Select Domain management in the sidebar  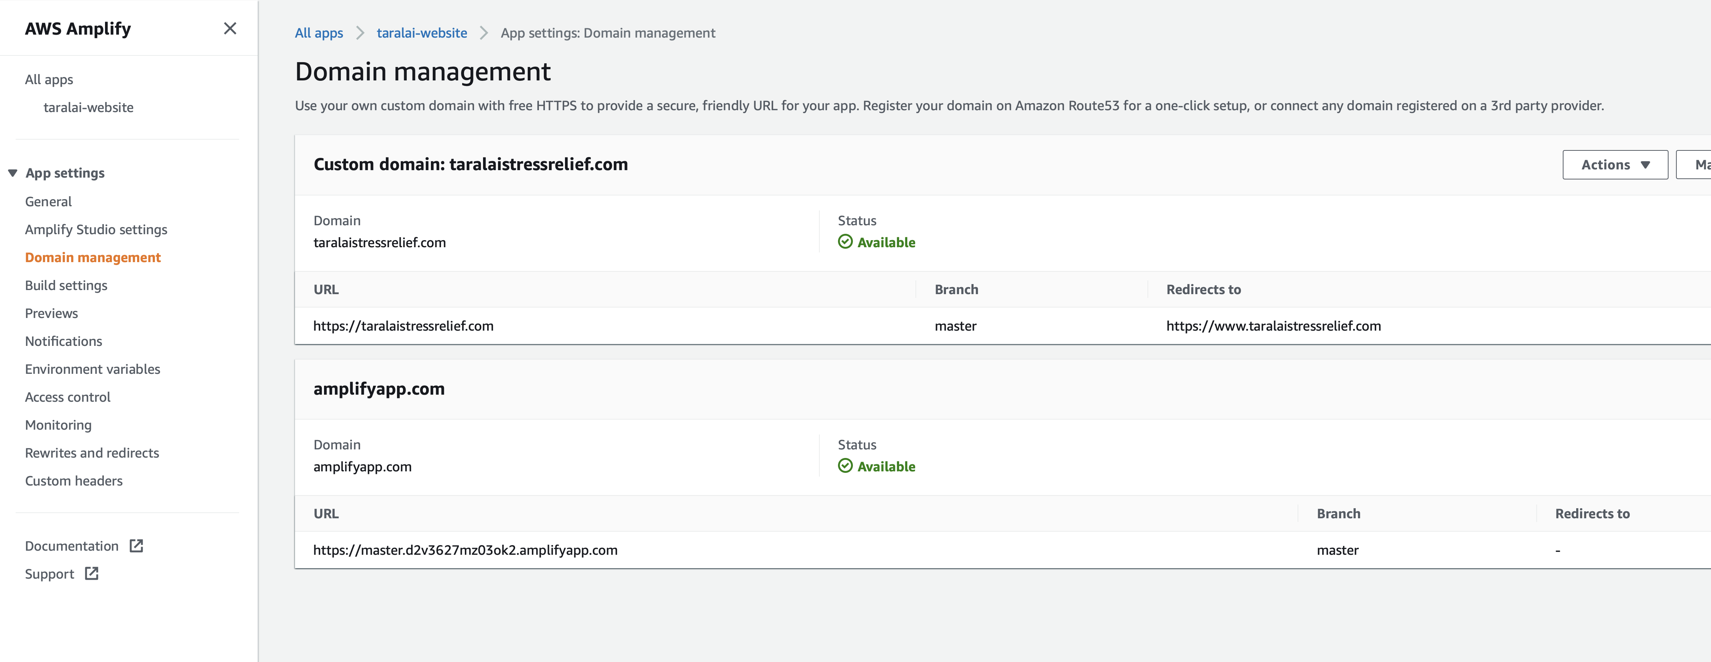92,257
